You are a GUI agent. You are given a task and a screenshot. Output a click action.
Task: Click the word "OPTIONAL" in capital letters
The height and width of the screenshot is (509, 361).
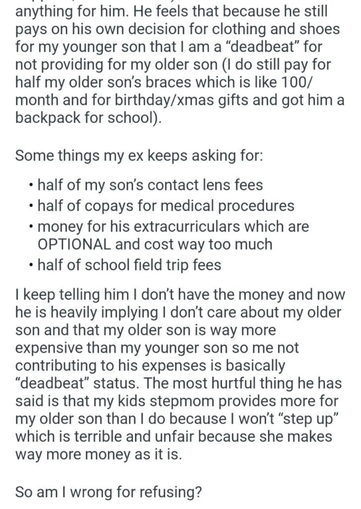click(x=74, y=245)
